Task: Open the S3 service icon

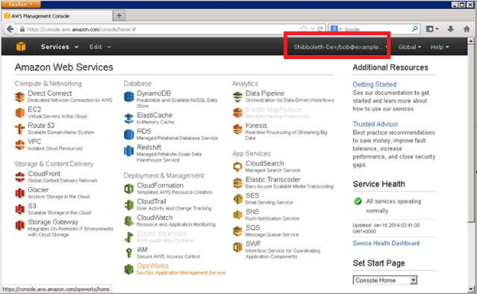Action: pyautogui.click(x=20, y=209)
